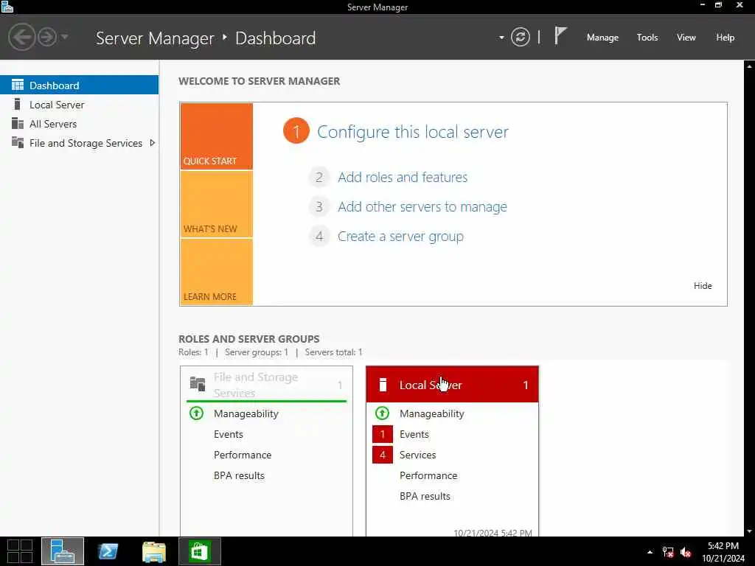The image size is (755, 566).
Task: Click the muted volume tray icon
Action: click(686, 552)
